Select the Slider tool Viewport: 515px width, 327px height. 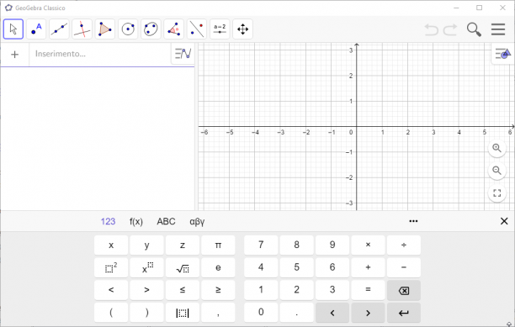tap(220, 29)
